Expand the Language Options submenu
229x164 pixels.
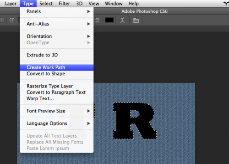click(x=57, y=123)
